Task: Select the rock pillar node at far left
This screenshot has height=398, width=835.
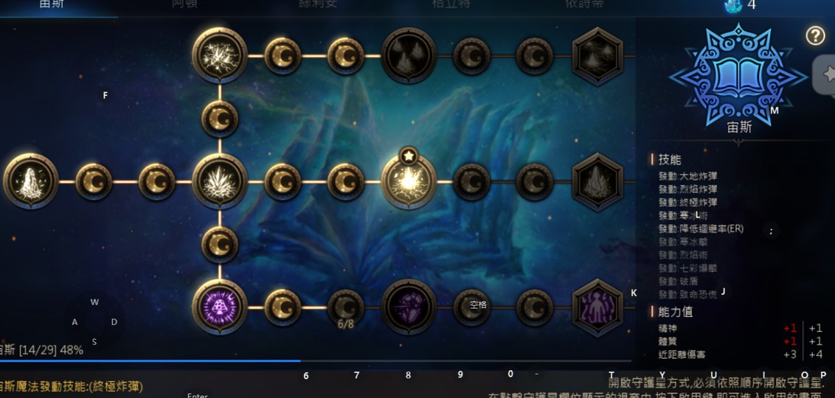Action: [31, 181]
